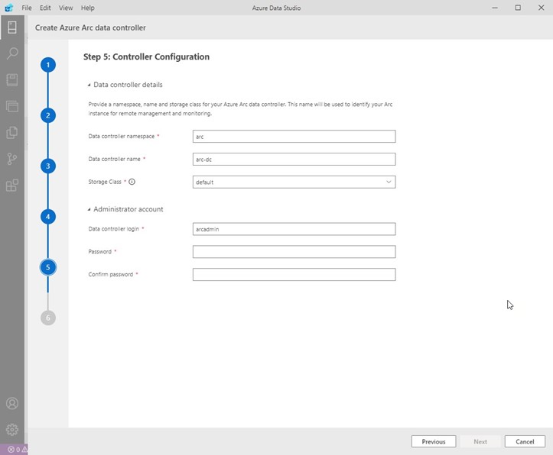Open the Notebooks sidebar icon
The image size is (553, 455).
[x=12, y=80]
